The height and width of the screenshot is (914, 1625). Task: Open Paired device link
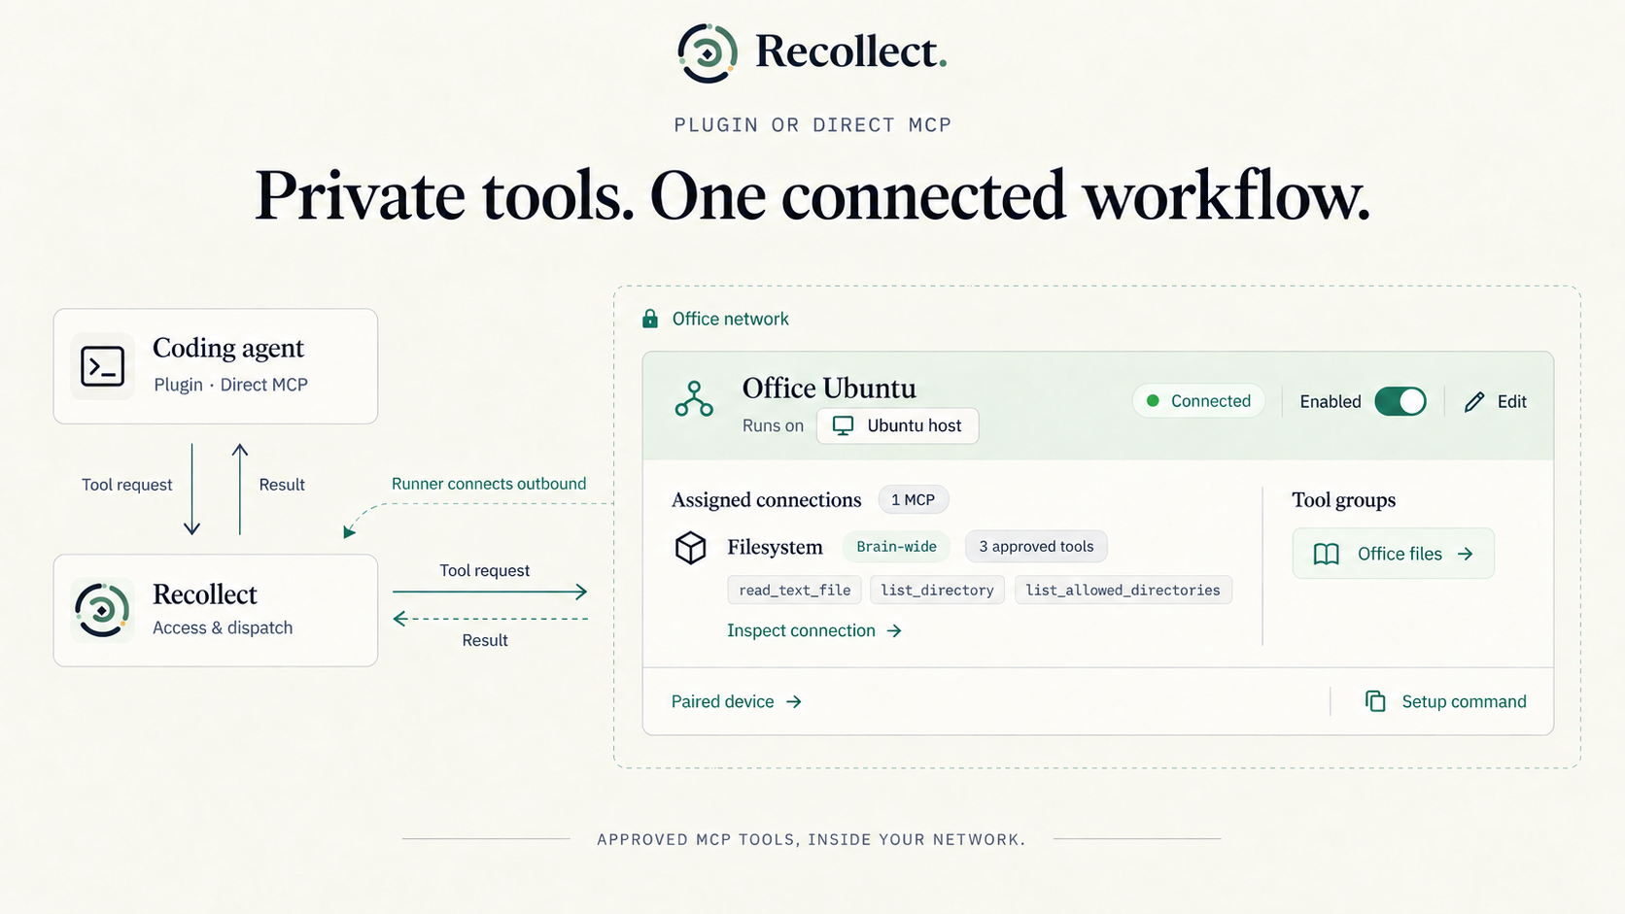point(737,701)
